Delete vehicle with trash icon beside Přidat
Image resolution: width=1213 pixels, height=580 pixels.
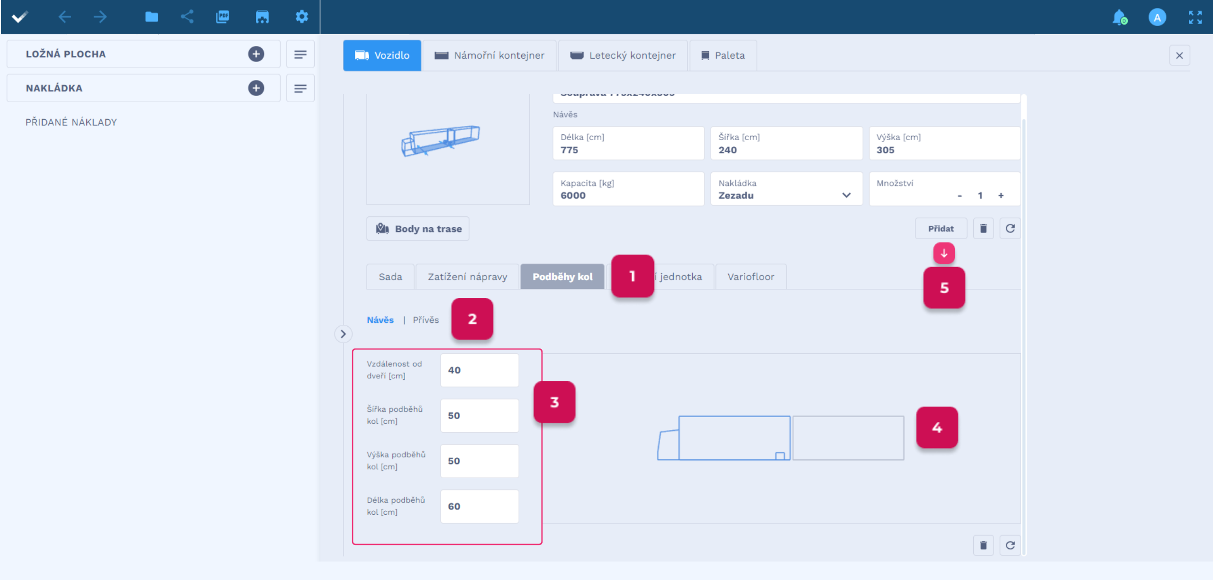983,229
